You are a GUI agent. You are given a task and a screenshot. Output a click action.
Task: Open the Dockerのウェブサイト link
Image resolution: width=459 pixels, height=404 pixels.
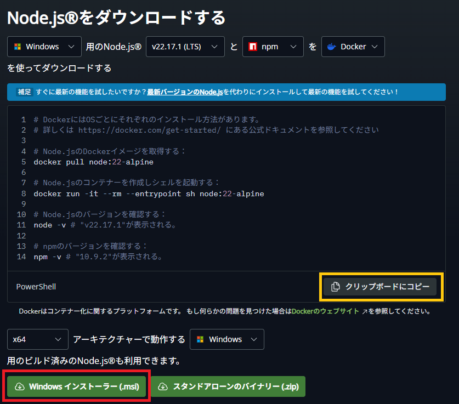tap(325, 311)
